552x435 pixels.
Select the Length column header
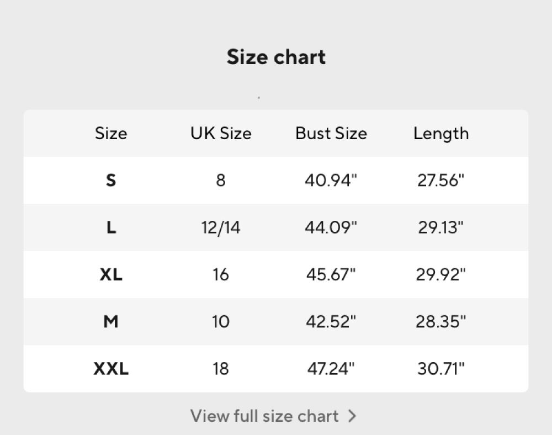(x=441, y=134)
